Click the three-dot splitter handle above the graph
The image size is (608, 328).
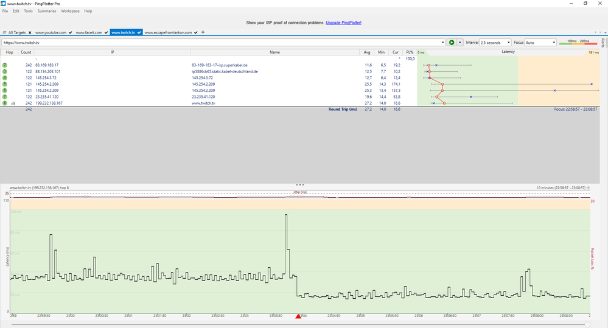(299, 185)
